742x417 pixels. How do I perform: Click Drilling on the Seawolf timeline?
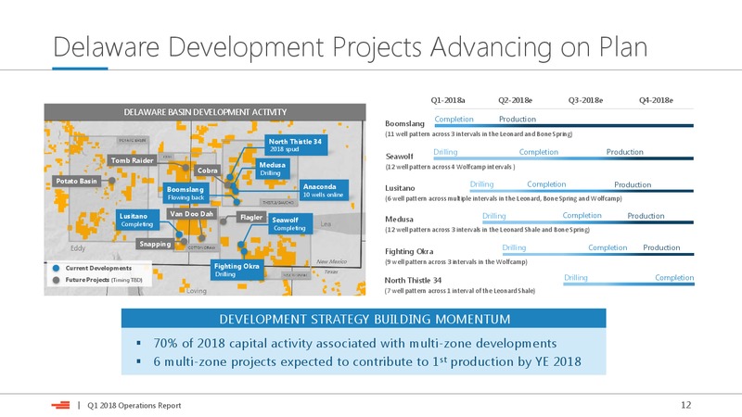coord(445,152)
